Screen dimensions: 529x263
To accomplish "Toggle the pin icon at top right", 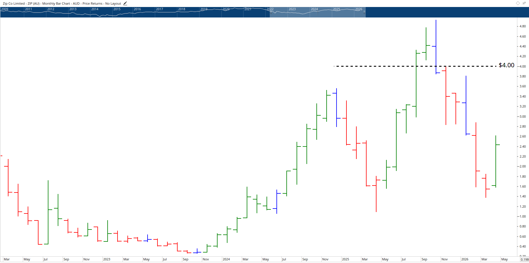I will tap(524, 3).
